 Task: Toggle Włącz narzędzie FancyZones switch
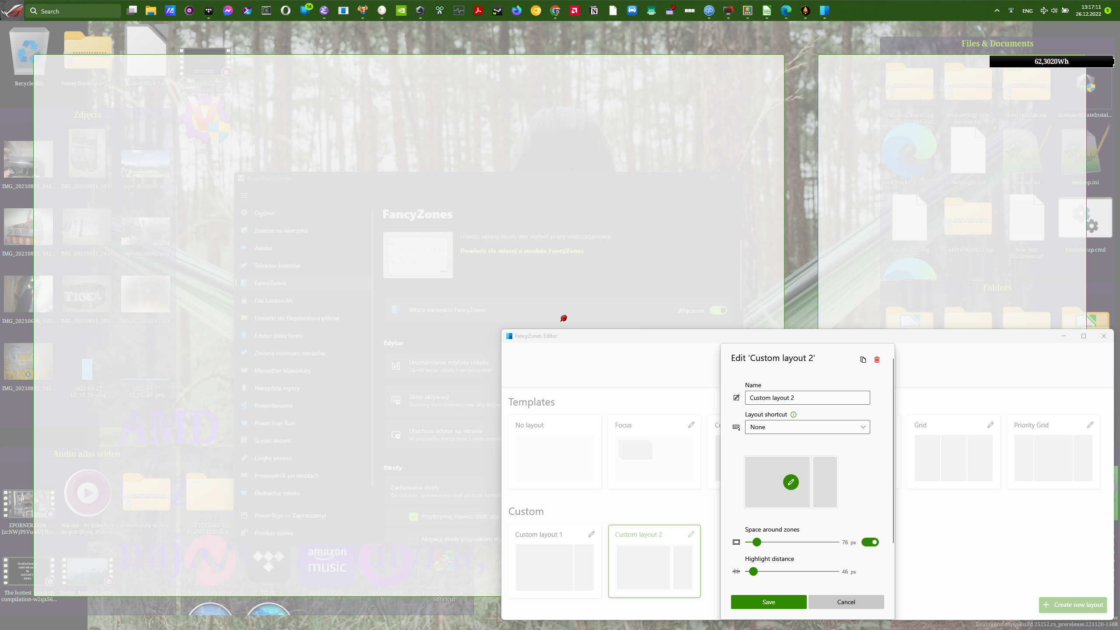pyautogui.click(x=719, y=310)
